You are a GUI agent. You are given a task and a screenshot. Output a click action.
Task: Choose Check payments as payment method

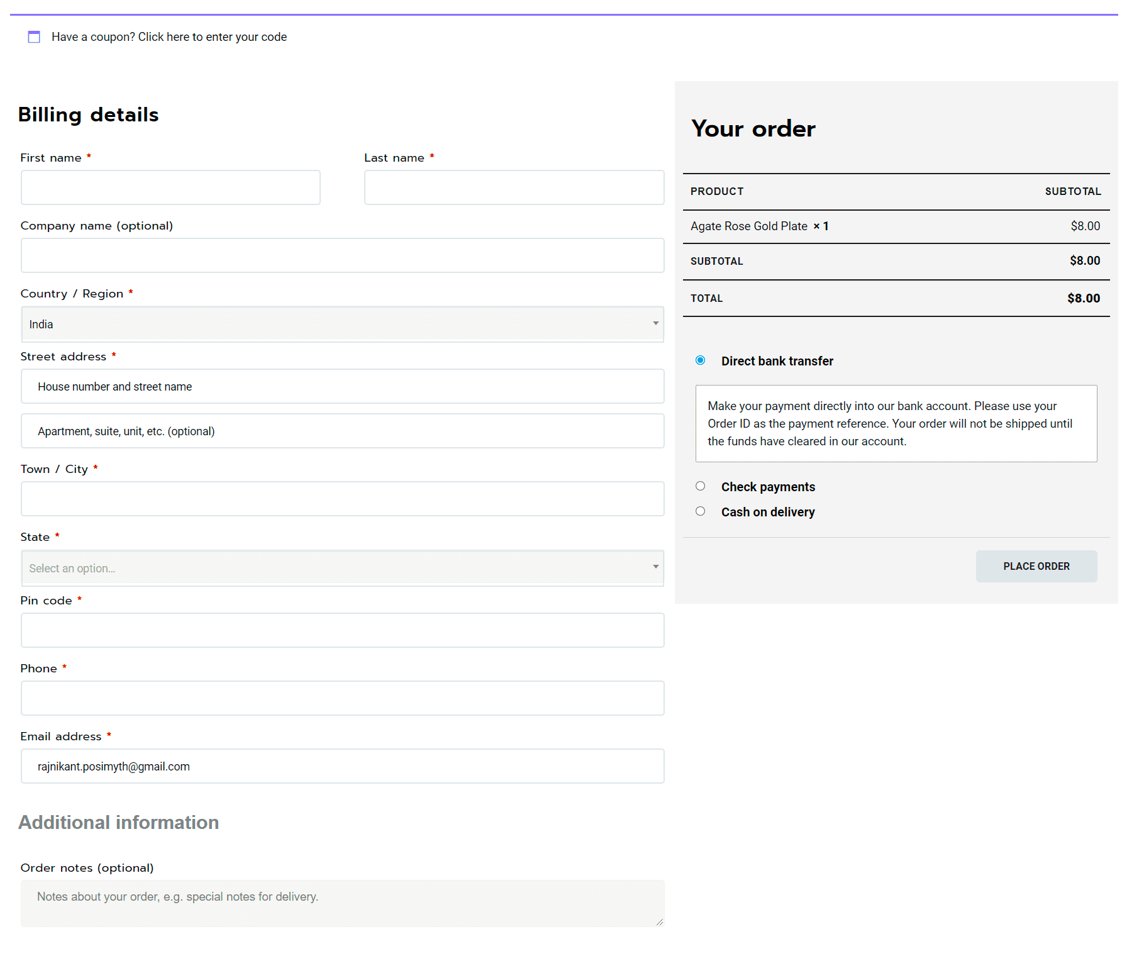pyautogui.click(x=701, y=486)
